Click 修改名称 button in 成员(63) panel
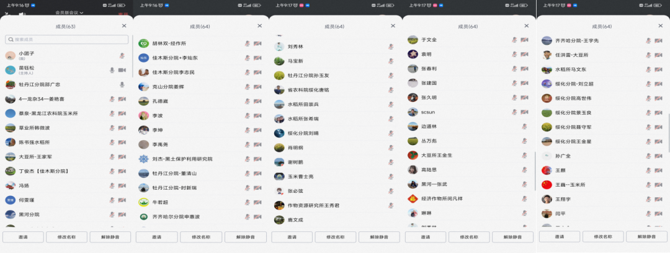This screenshot has height=253, width=670. [x=66, y=237]
